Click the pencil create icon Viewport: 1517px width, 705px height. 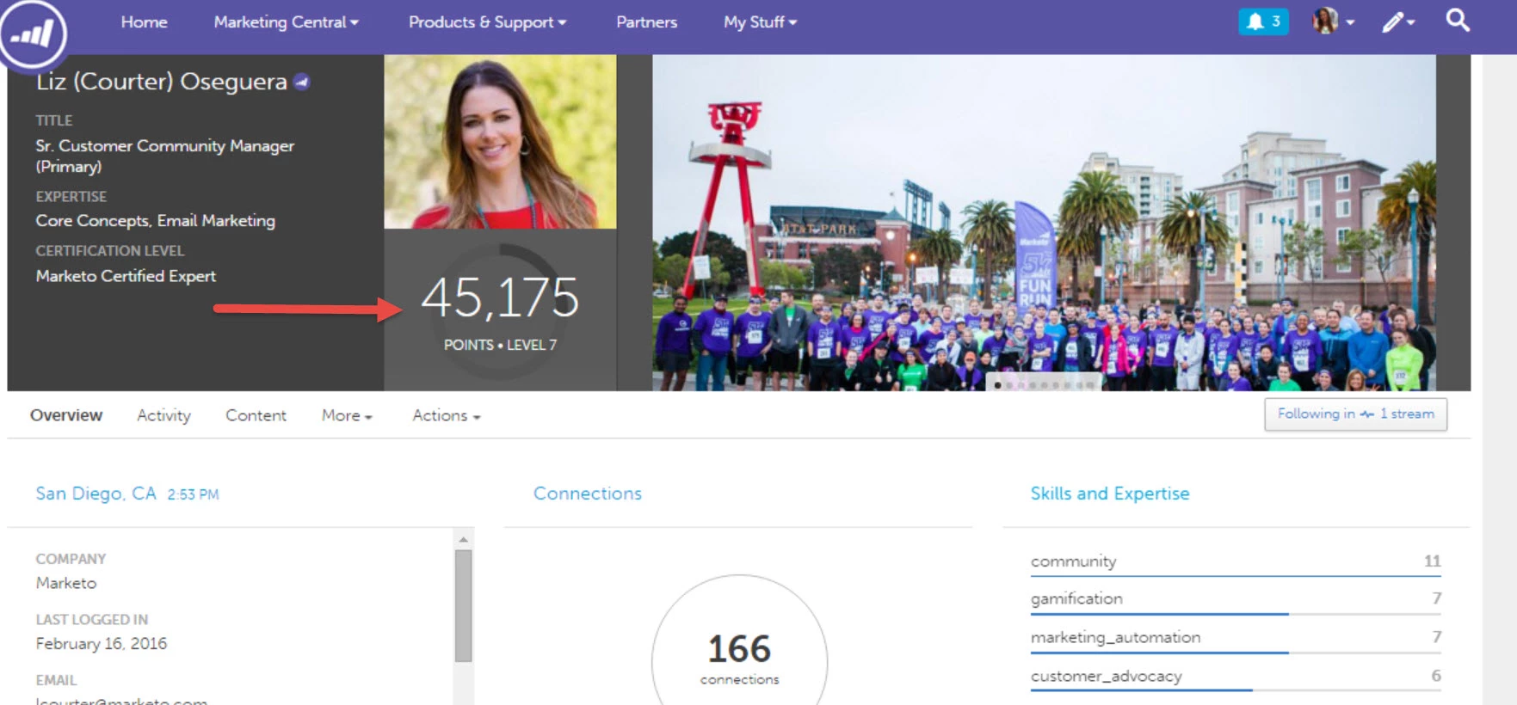point(1398,21)
